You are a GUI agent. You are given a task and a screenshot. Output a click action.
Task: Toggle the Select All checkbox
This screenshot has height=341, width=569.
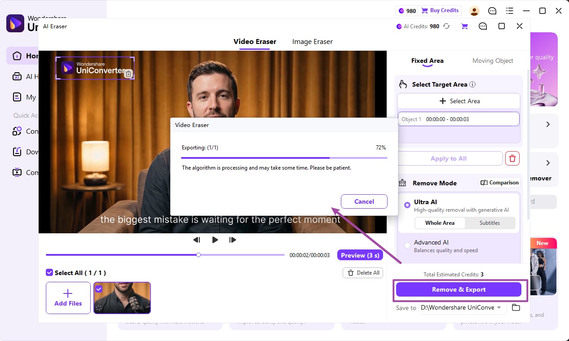[x=49, y=273]
